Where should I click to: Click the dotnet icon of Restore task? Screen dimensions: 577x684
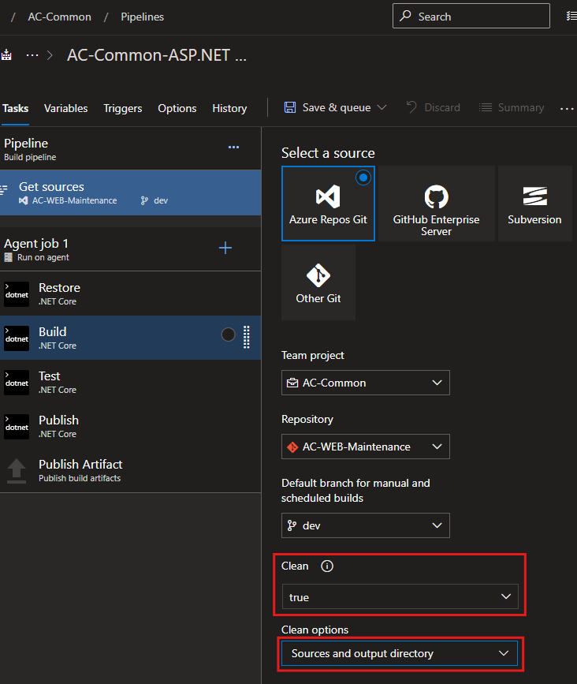pyautogui.click(x=17, y=294)
